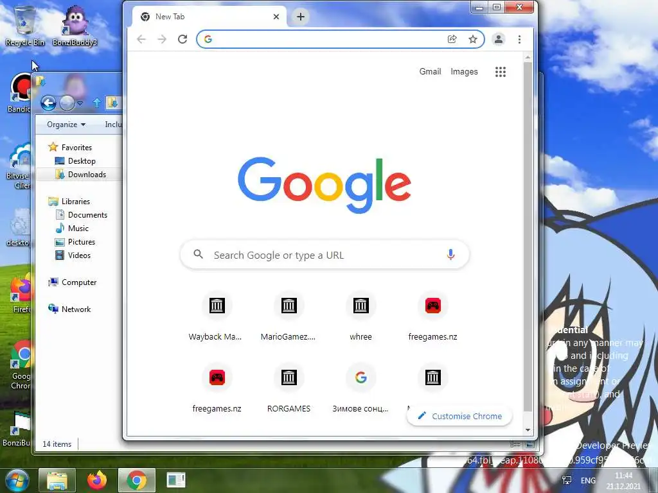Screen dimensions: 658x493
Task: Open the Windows Start menu
Action: [x=17, y=481]
